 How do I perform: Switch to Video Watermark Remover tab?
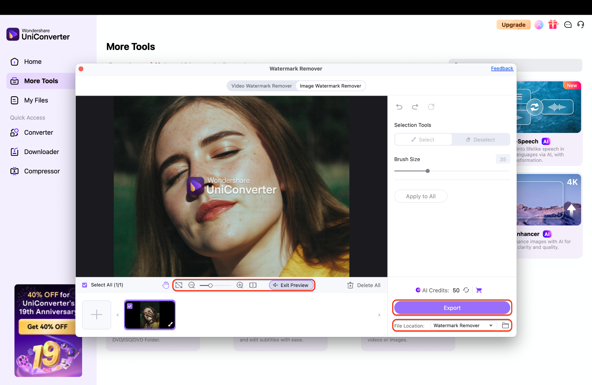[261, 86]
